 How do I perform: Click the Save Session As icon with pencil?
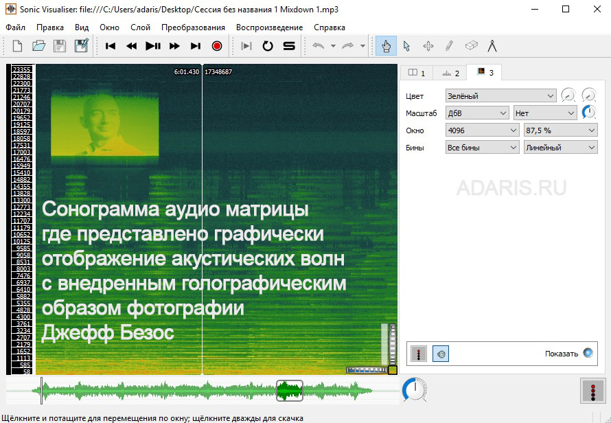coord(81,46)
